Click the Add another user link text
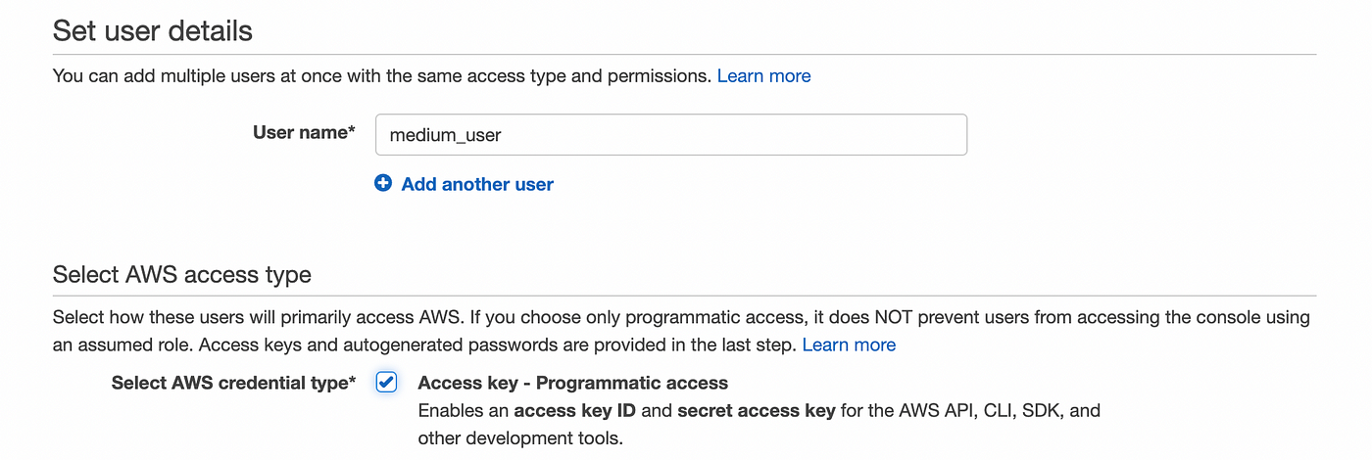1372x460 pixels. 477,184
